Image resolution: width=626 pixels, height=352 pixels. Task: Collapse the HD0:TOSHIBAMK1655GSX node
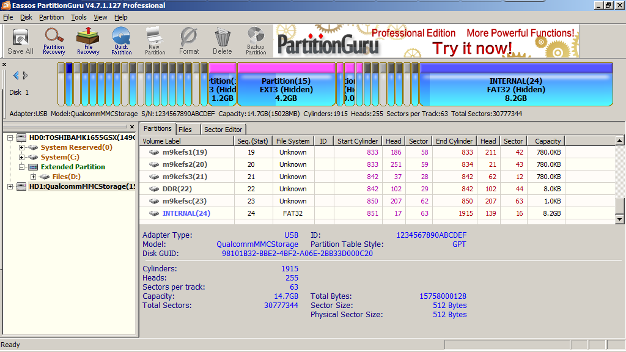pyautogui.click(x=10, y=137)
